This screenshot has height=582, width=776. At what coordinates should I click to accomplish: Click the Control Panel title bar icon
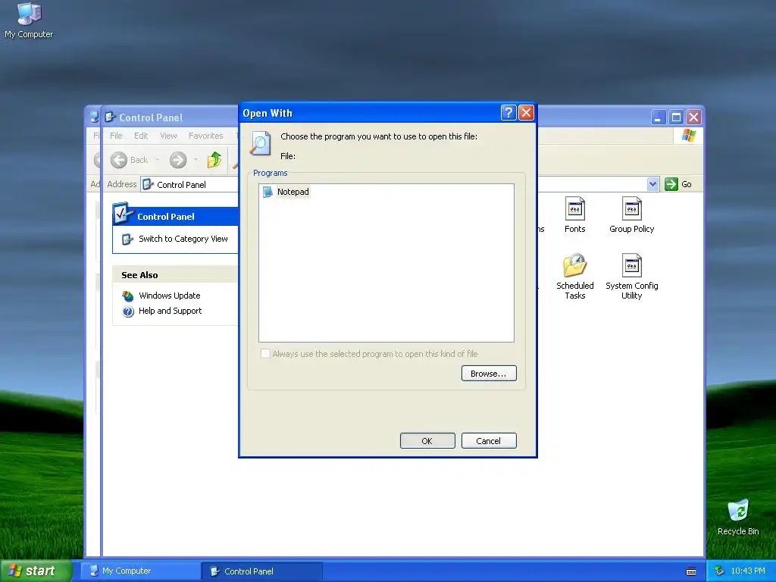(110, 117)
